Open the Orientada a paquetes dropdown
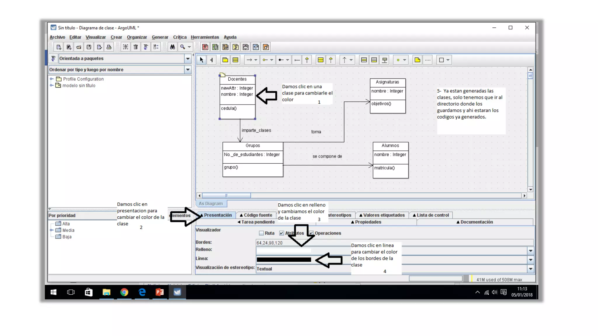 click(188, 59)
